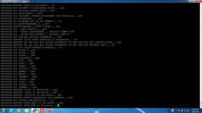This screenshot has height=113, width=202.
Task: Click the line mentioning x87 control word
Action: coord(61,42)
